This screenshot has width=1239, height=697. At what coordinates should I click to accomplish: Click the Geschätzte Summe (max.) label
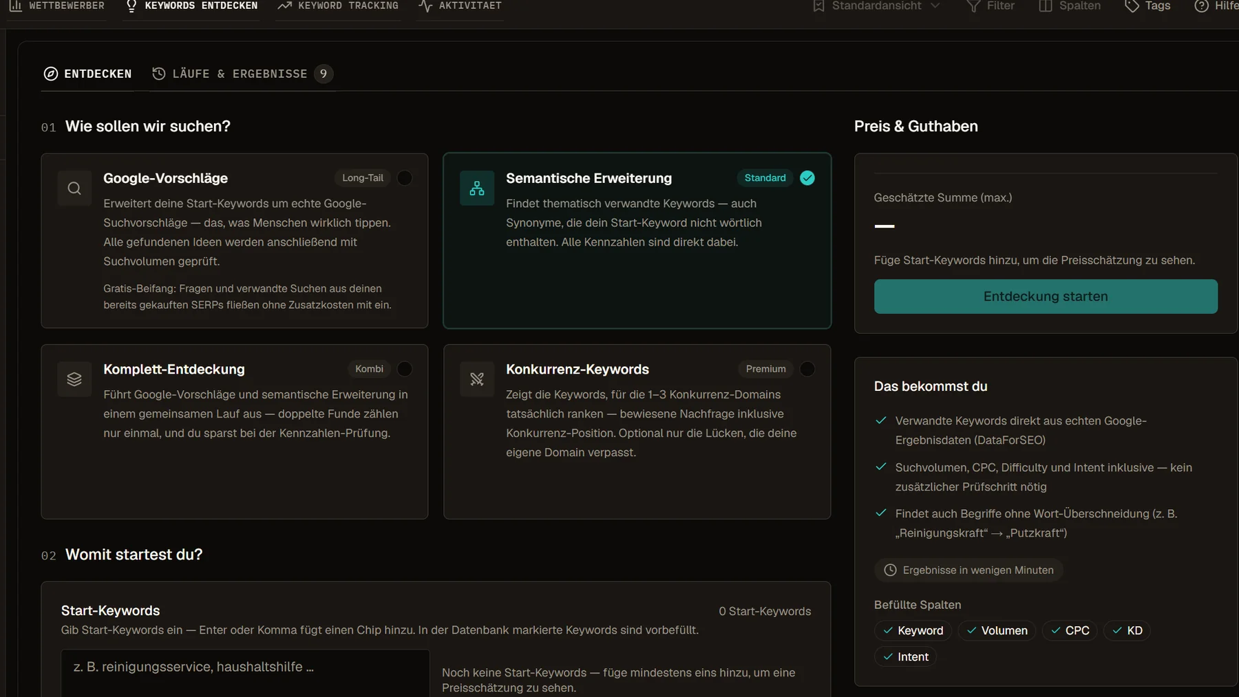943,198
